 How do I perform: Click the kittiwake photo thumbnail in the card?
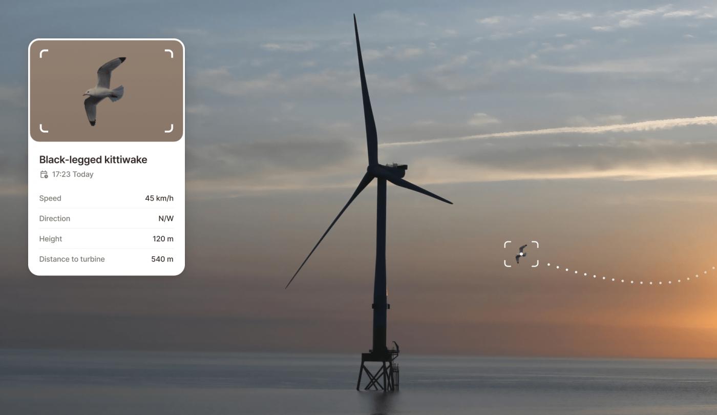point(107,91)
